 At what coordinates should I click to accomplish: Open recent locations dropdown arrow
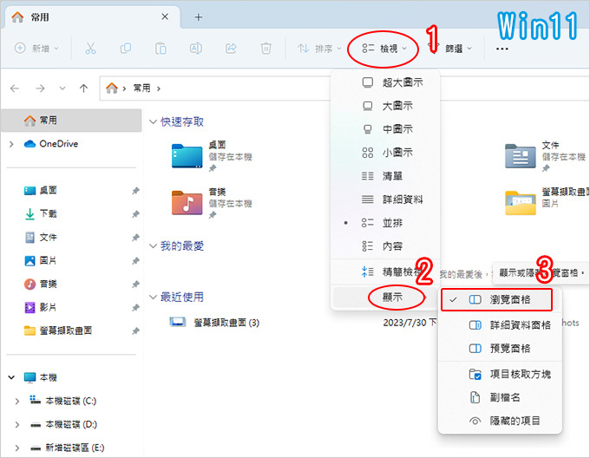[62, 88]
